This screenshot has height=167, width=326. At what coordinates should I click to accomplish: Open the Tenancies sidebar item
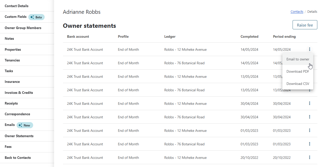click(12, 60)
